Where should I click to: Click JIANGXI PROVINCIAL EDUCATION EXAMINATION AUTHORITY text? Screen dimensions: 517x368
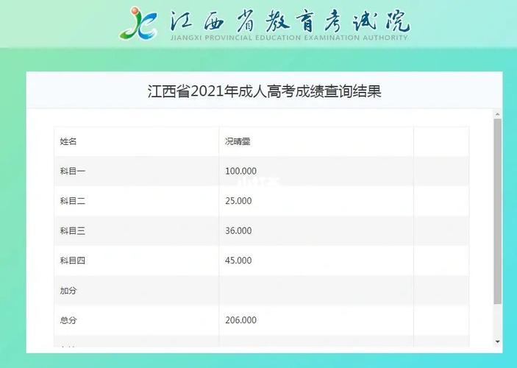click(x=290, y=38)
